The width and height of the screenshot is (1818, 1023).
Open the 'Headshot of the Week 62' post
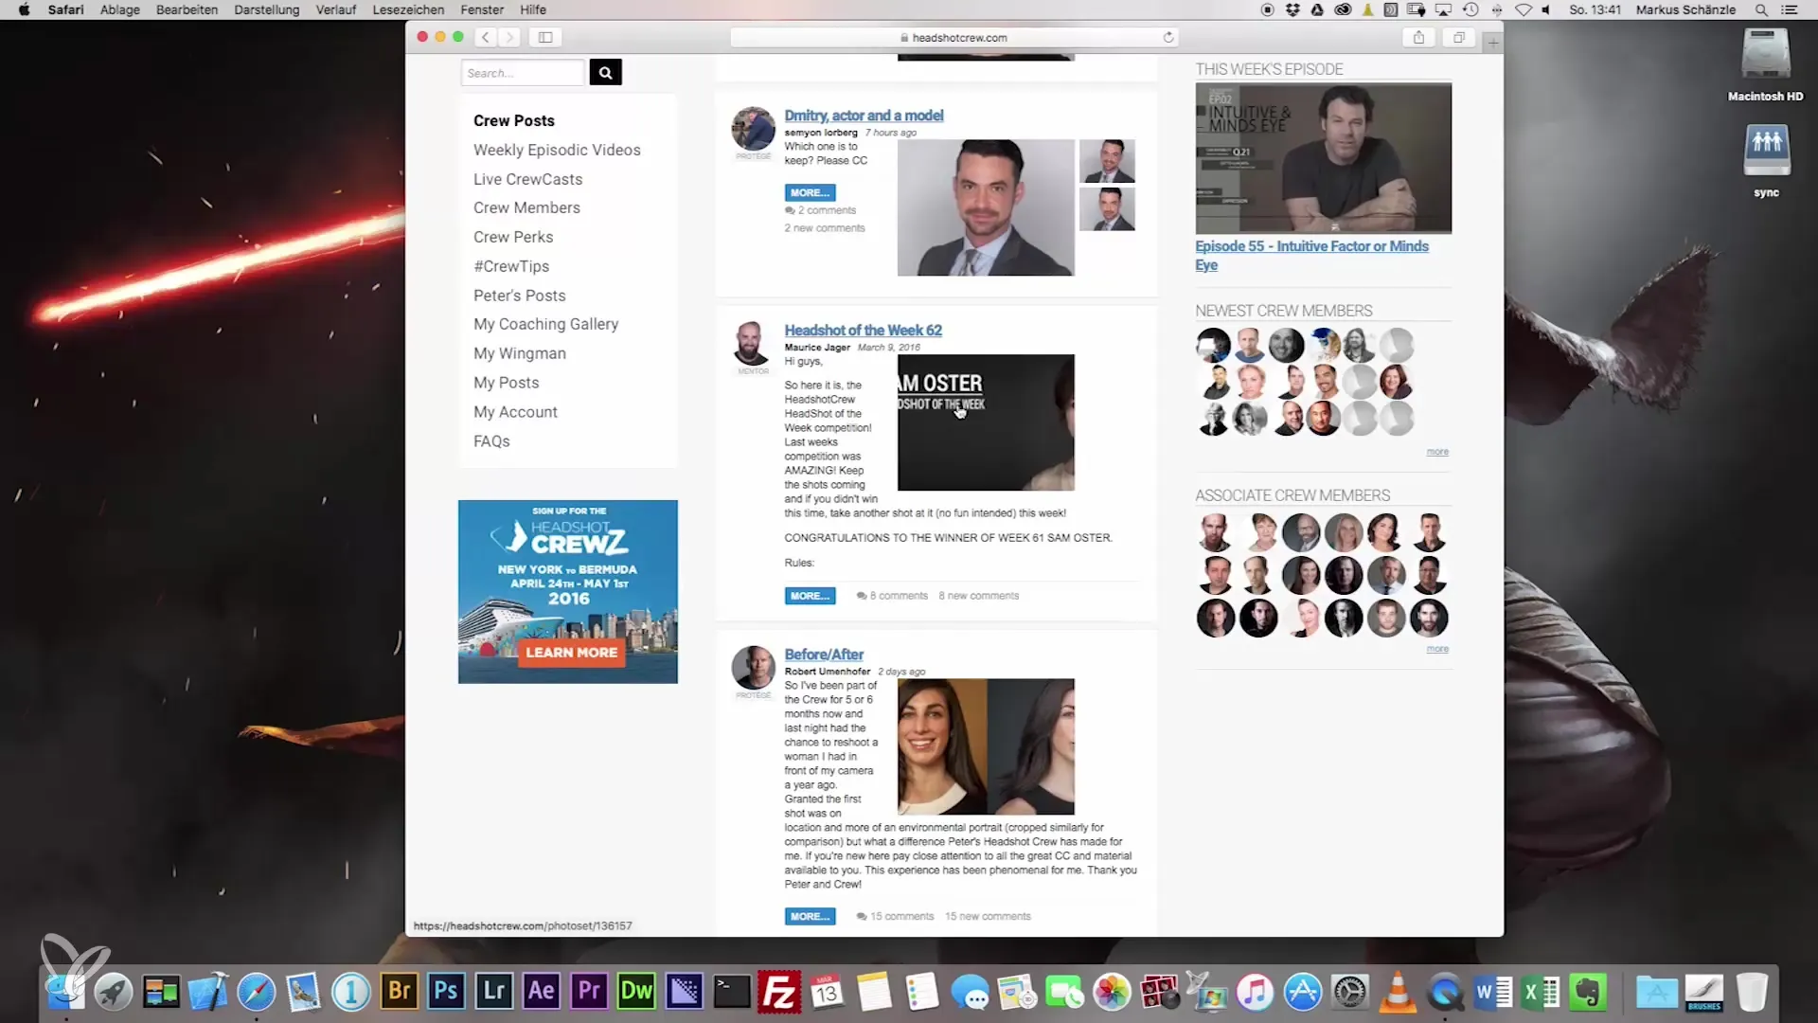point(863,331)
